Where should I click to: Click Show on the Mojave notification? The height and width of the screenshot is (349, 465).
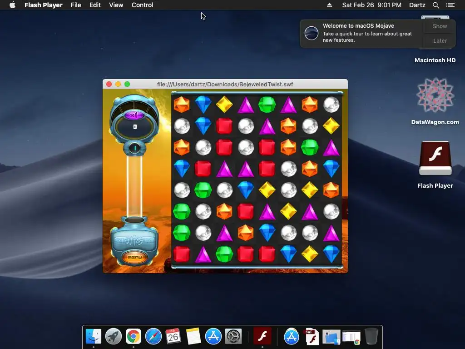(440, 26)
